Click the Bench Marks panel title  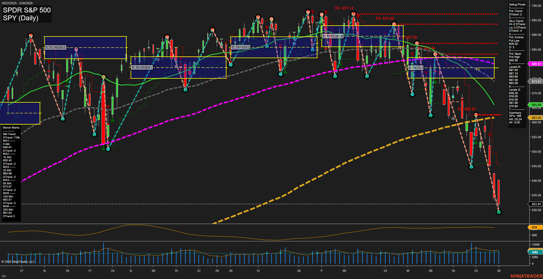tap(11, 127)
